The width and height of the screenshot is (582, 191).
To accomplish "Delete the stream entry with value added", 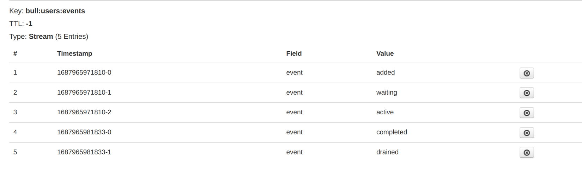I will [x=526, y=73].
